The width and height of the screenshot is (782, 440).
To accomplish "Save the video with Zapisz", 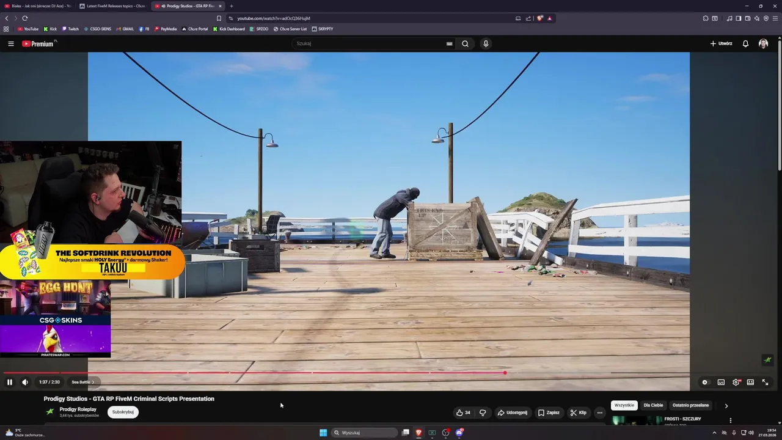I will pyautogui.click(x=549, y=413).
